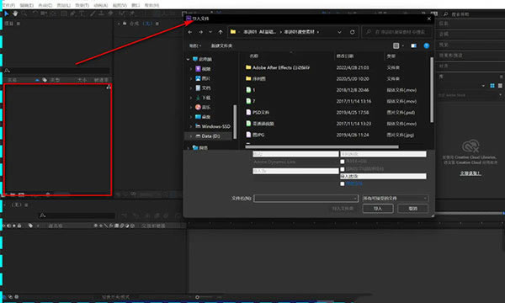This screenshot has height=303, width=505.
Task: Open the 图层(L) menu
Action: pyautogui.click(x=64, y=6)
